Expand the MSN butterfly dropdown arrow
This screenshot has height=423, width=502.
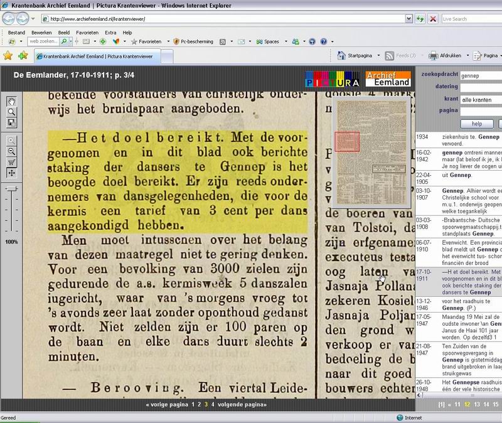tap(124, 41)
